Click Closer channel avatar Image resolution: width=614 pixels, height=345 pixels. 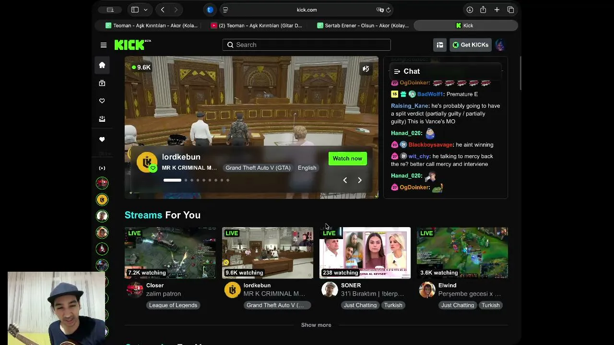coord(135,289)
